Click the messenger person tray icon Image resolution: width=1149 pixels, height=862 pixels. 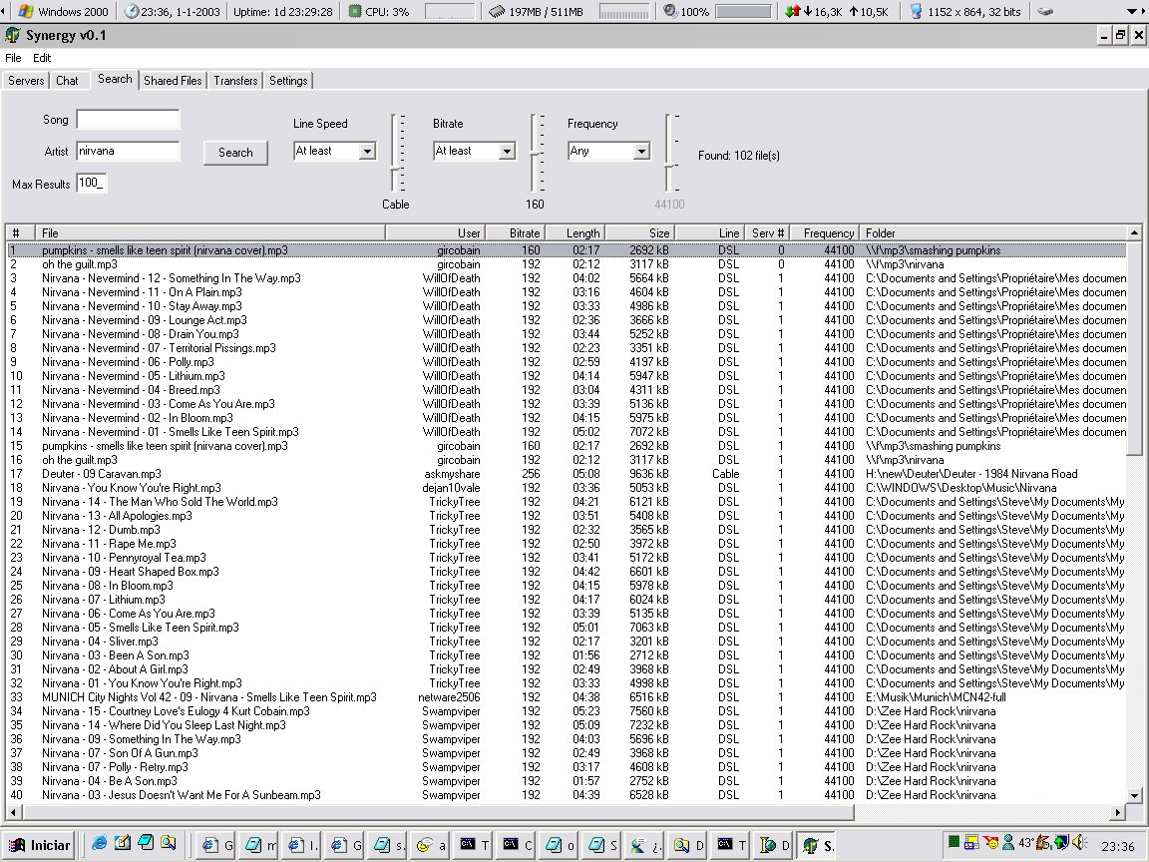coord(1008,842)
